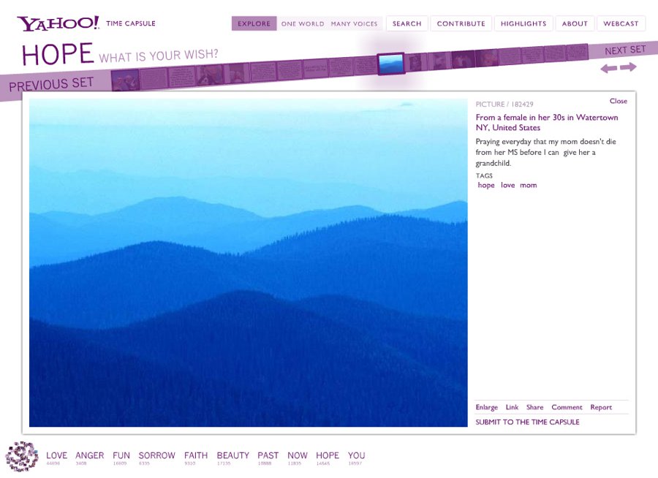Screen dimensions: 658x478
Task: Open the Search menu item
Action: (x=406, y=23)
